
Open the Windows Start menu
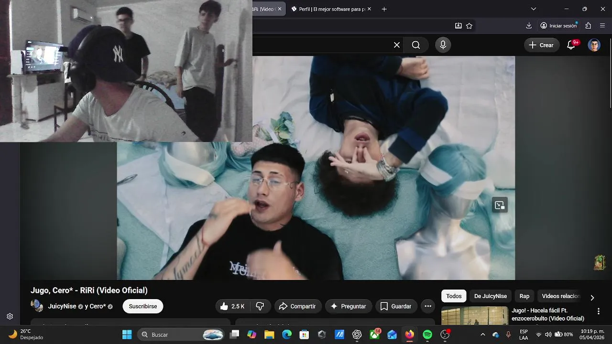tap(127, 334)
